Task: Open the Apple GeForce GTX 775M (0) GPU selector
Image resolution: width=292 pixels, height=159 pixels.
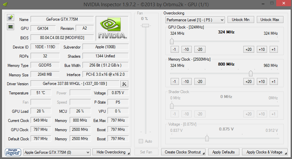Action: coord(57,152)
